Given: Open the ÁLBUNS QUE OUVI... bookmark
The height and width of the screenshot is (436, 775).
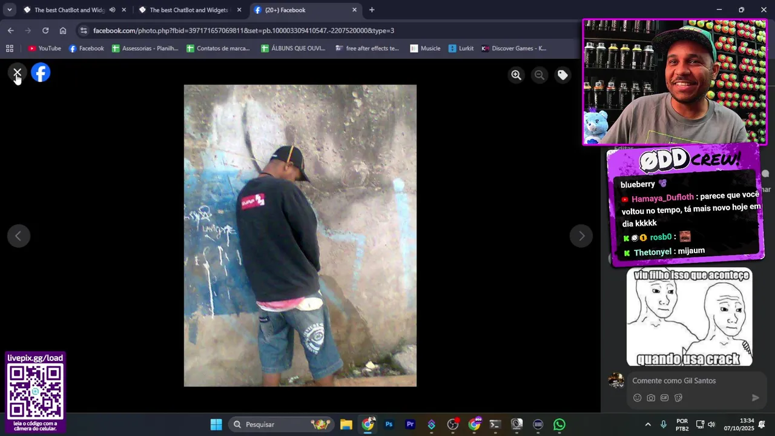Looking at the screenshot, I should (294, 48).
